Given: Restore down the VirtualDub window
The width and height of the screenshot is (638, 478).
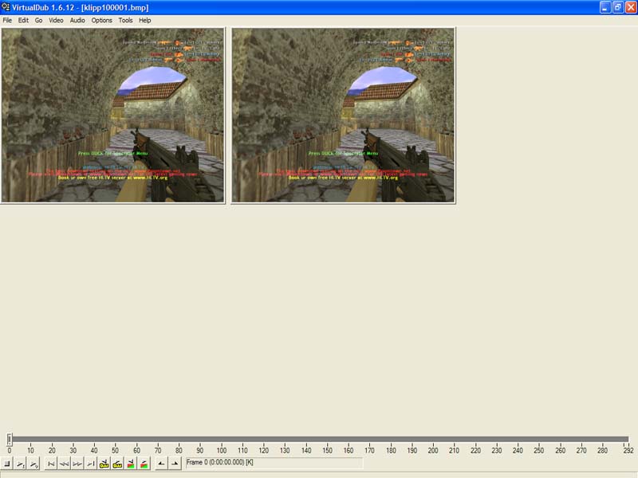Looking at the screenshot, I should 618,7.
